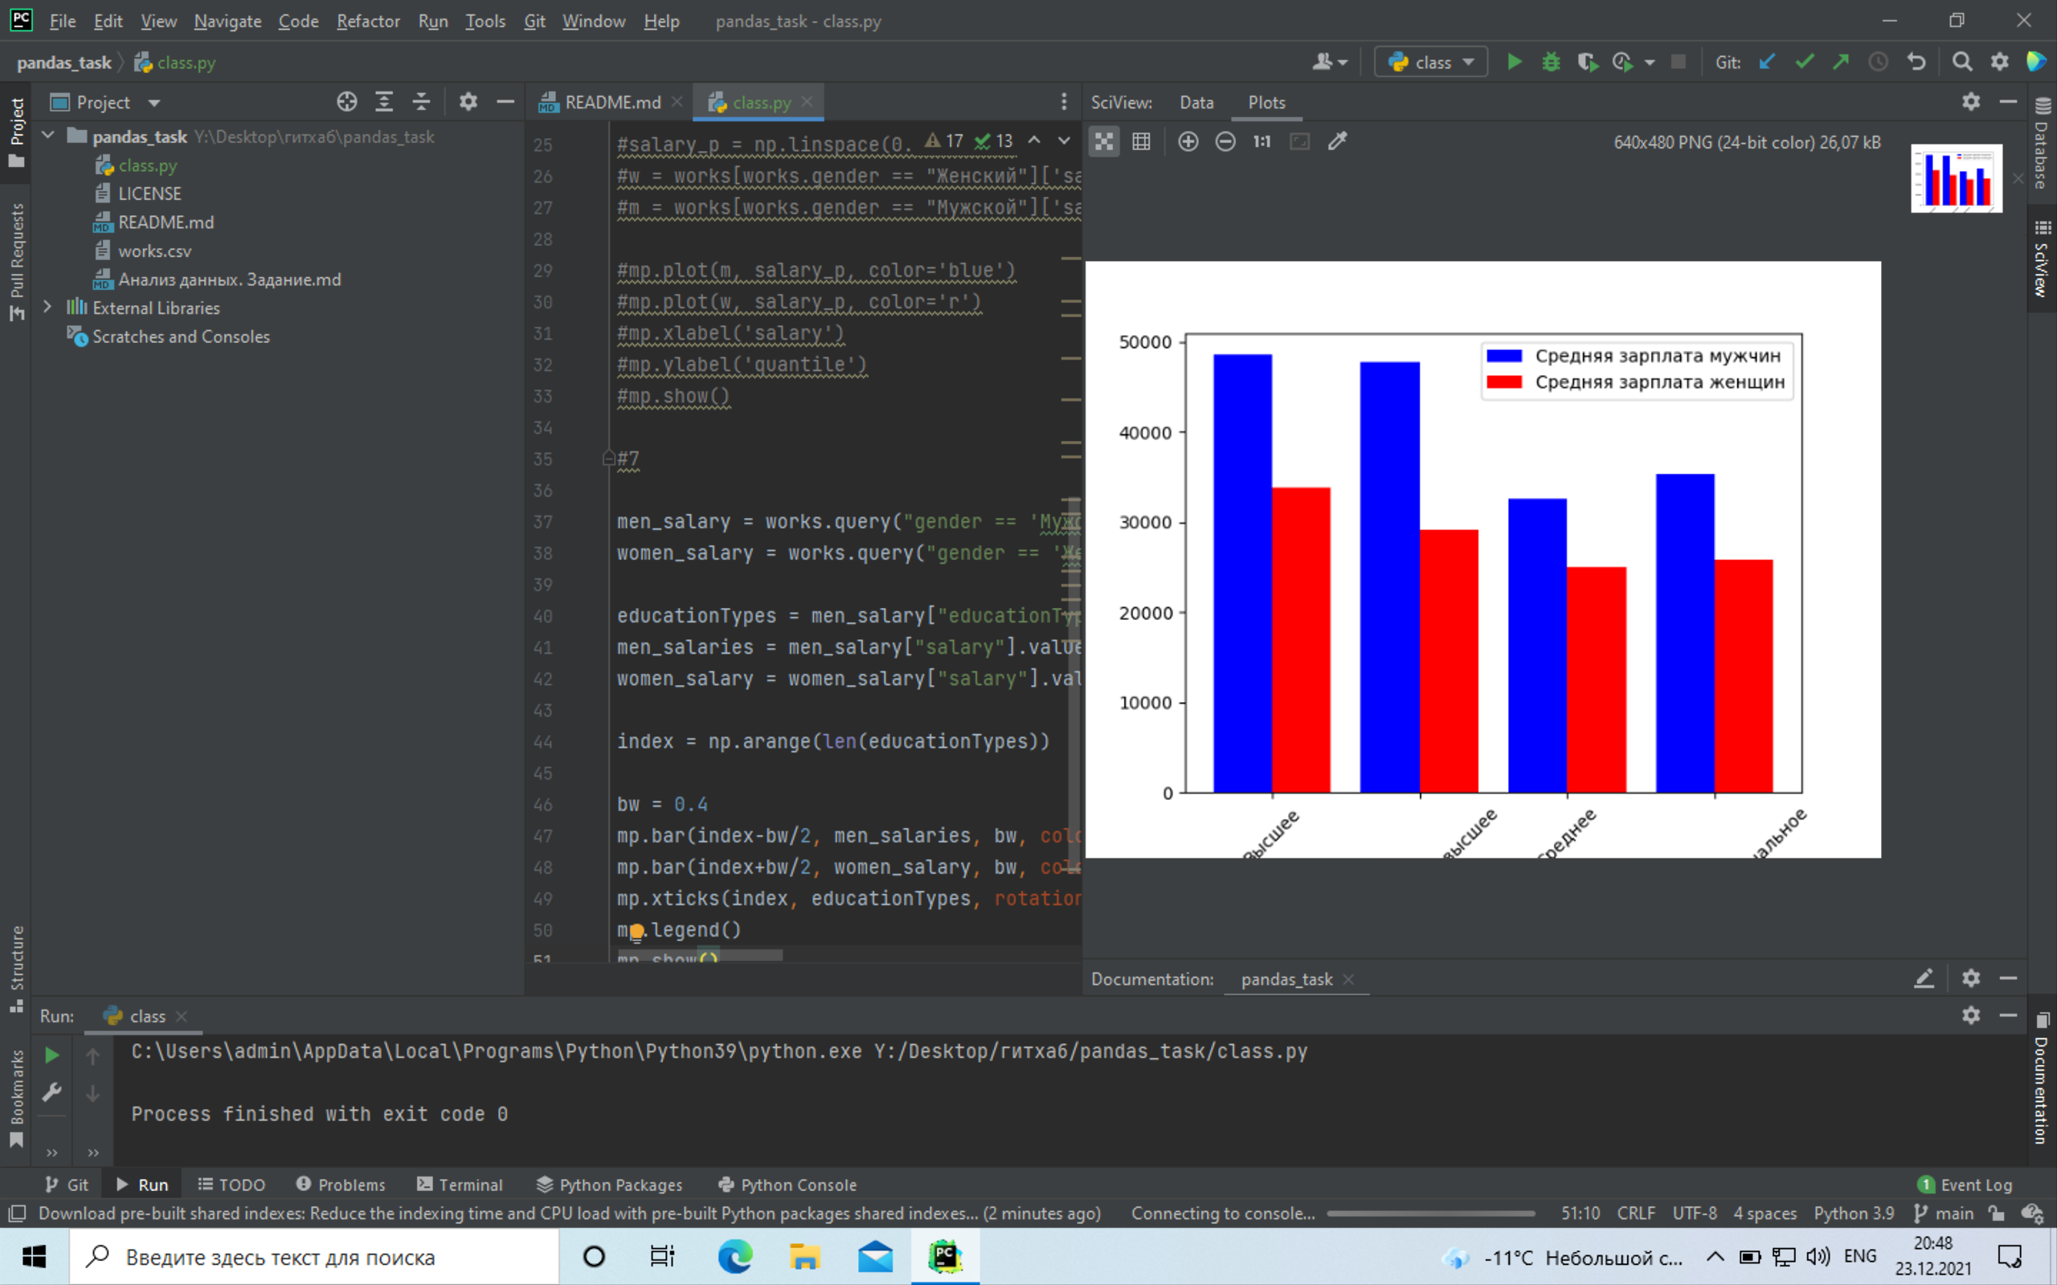Expand the External Libraries tree node

pos(47,308)
